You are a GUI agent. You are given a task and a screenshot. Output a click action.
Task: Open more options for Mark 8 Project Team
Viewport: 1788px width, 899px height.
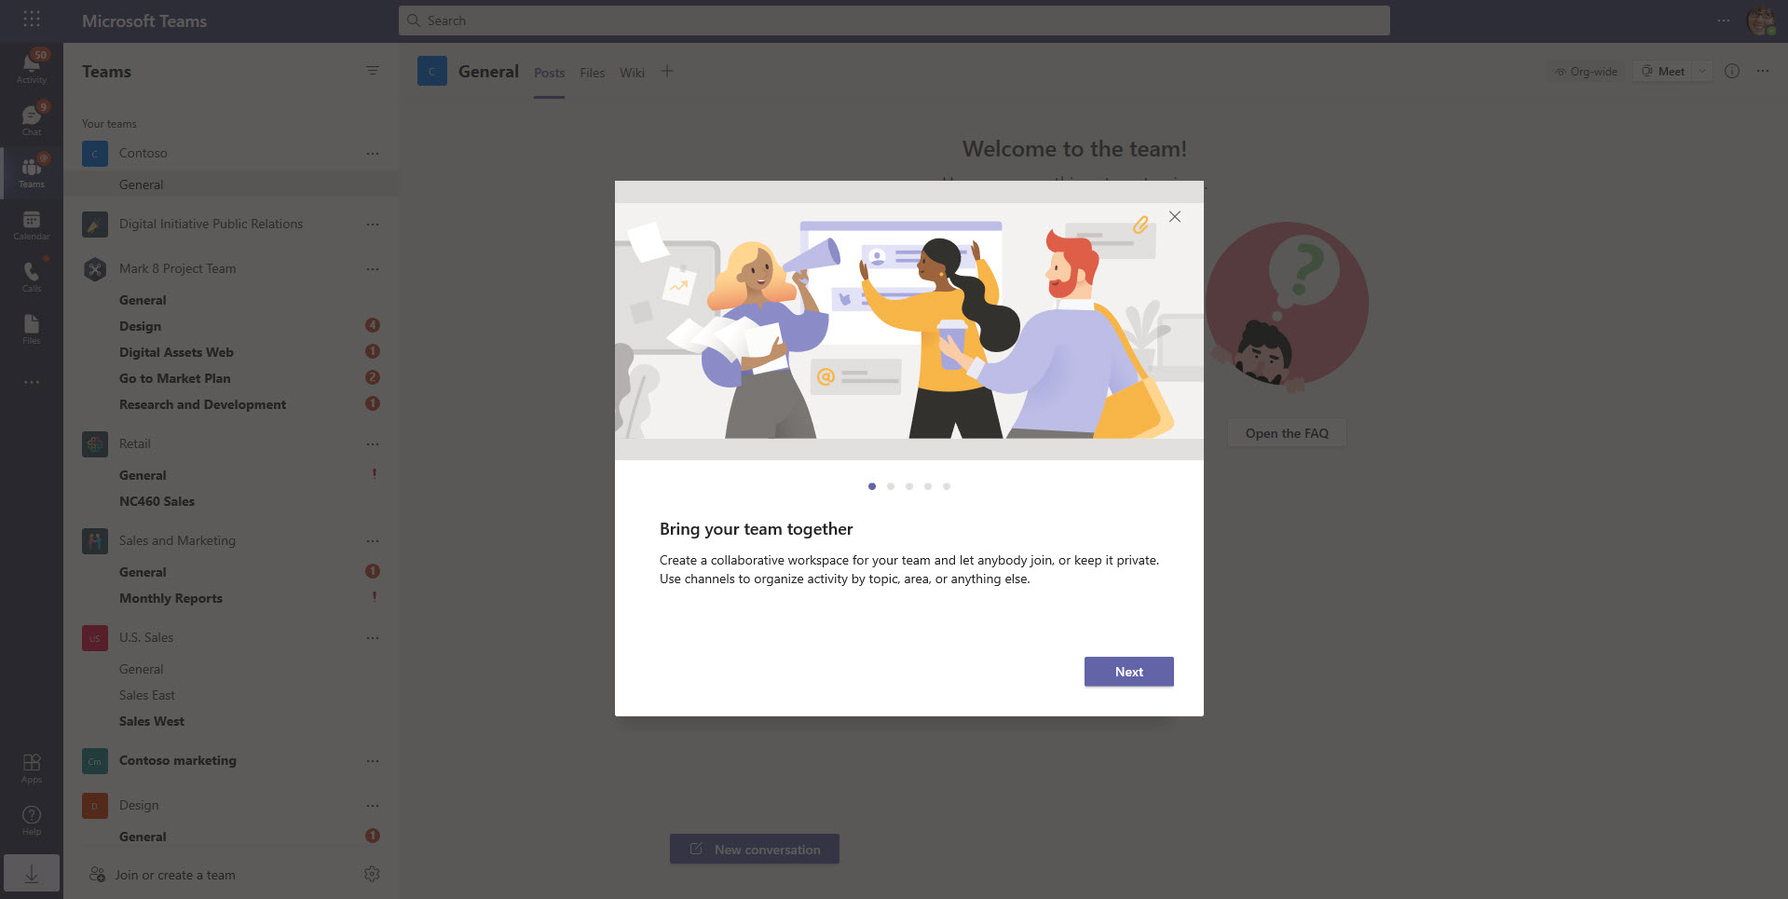point(372,268)
